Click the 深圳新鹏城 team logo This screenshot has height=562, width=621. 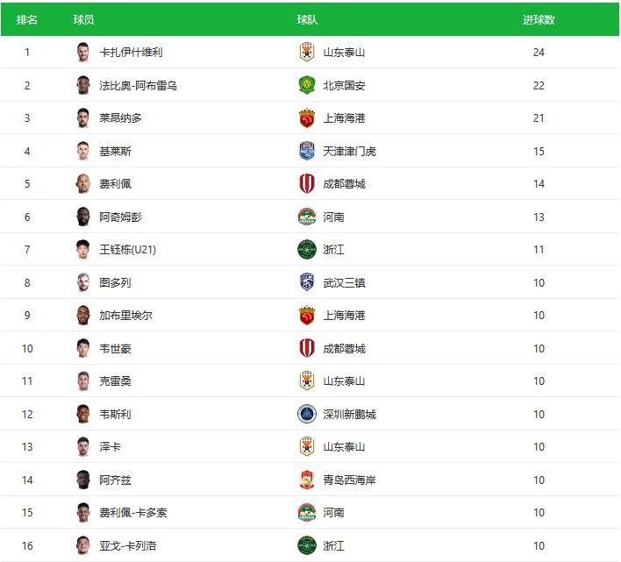pos(306,414)
